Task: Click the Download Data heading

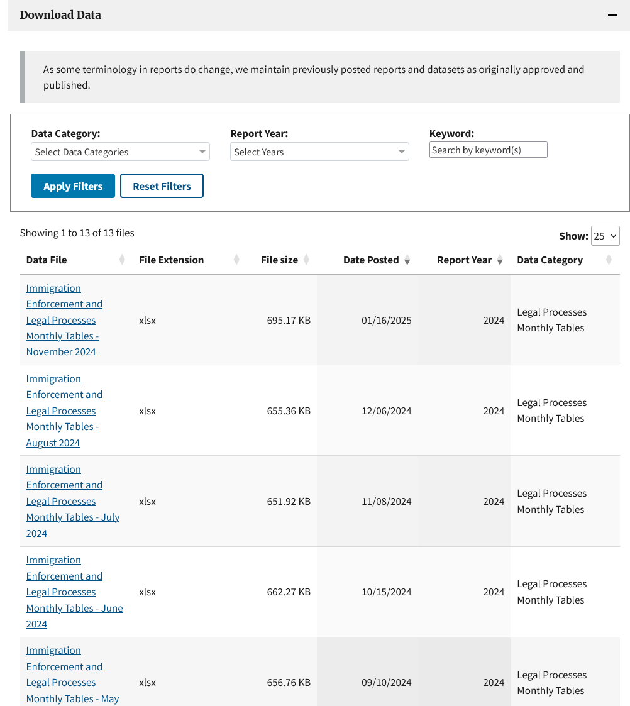Action: 60,15
